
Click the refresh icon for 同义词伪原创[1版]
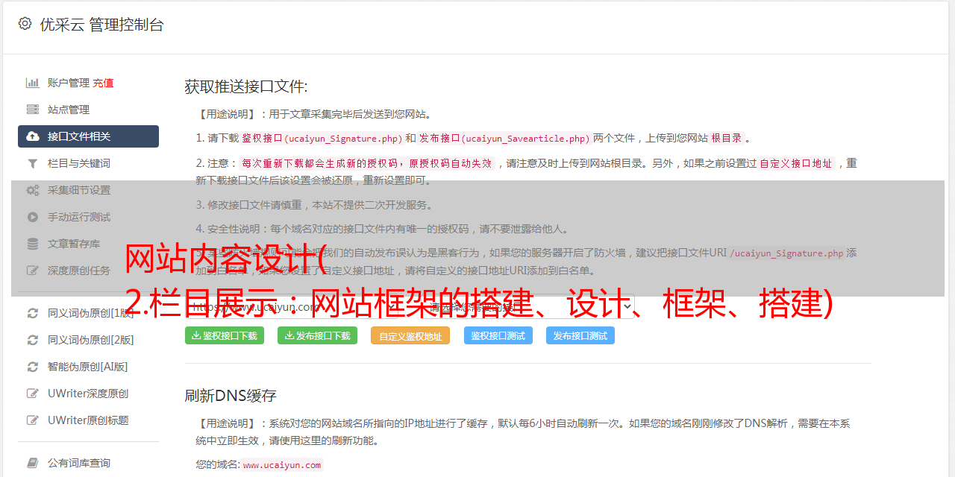pyautogui.click(x=33, y=313)
